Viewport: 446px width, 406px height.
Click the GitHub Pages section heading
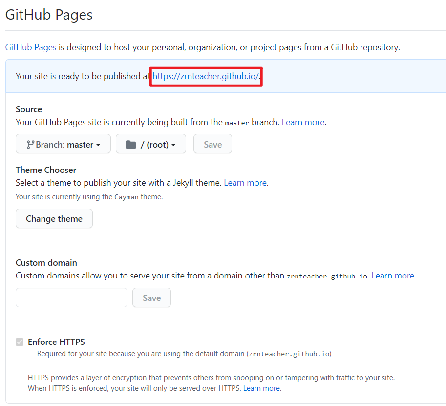click(49, 15)
